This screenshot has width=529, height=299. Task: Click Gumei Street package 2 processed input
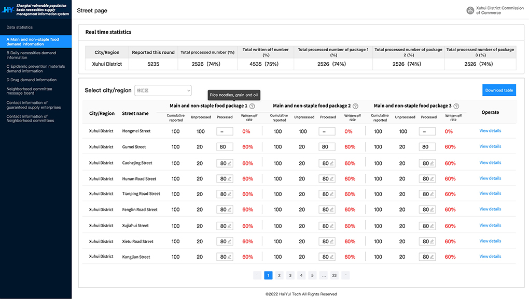coord(327,147)
